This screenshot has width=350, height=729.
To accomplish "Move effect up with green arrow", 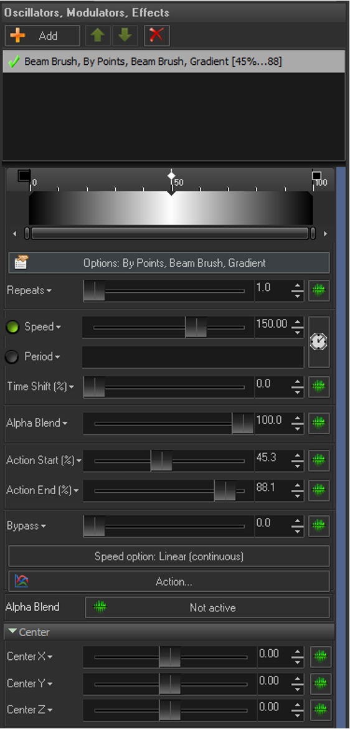I will tap(98, 36).
